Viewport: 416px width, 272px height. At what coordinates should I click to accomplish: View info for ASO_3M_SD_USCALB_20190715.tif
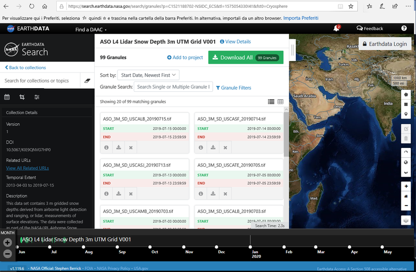coord(107,147)
